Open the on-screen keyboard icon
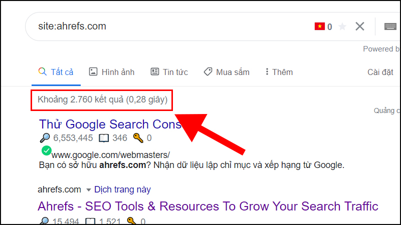The image size is (401, 225). tap(390, 26)
